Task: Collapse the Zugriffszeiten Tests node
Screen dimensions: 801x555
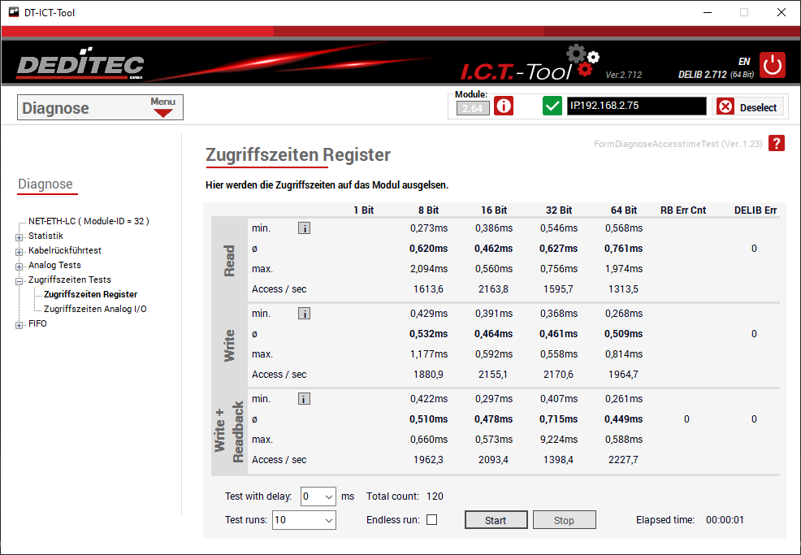Action: tap(19, 280)
